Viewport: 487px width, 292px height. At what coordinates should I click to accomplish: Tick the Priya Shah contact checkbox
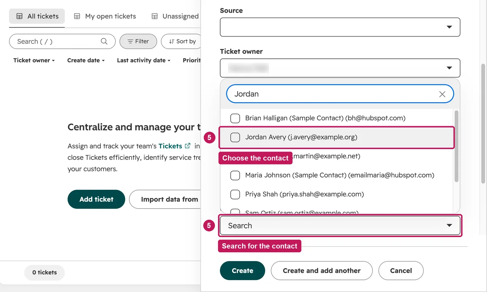[235, 194]
